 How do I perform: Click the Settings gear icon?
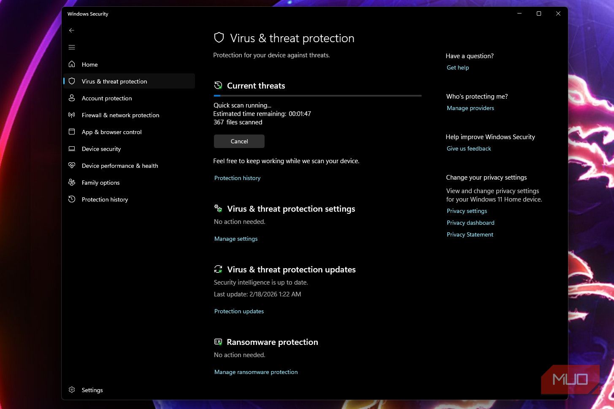point(72,390)
